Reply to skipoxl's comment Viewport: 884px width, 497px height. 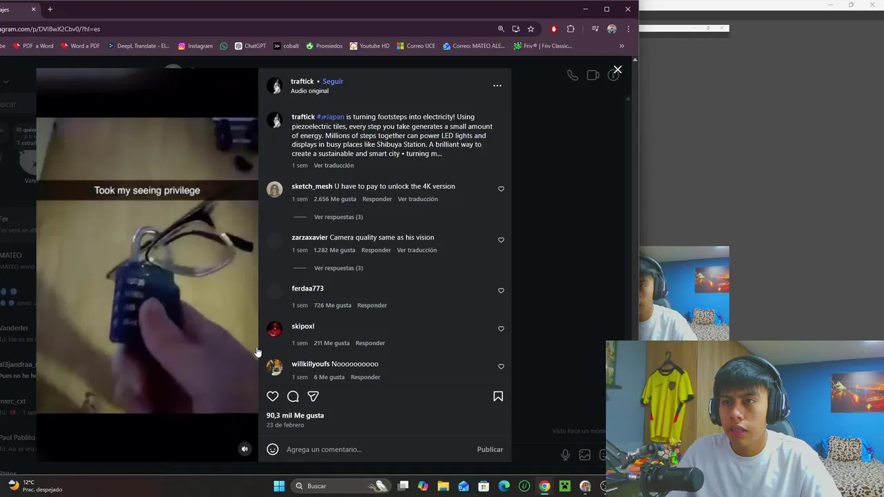[370, 343]
